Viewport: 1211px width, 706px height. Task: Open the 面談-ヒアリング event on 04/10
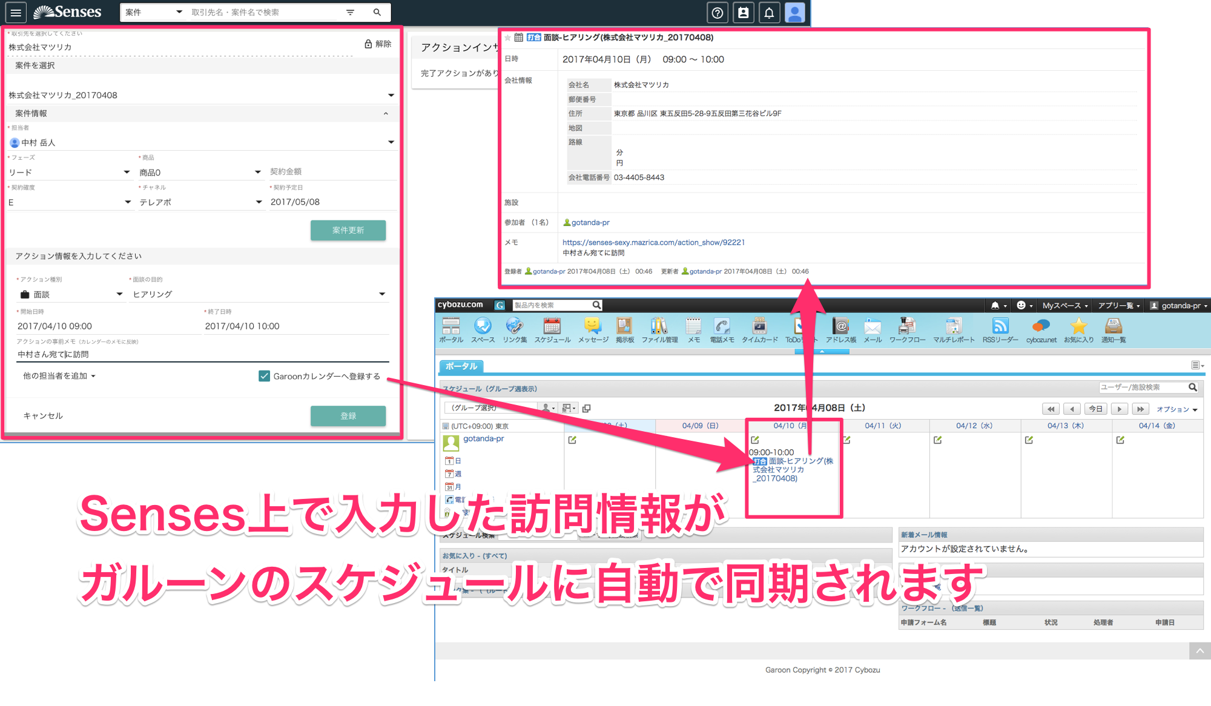coord(793,469)
